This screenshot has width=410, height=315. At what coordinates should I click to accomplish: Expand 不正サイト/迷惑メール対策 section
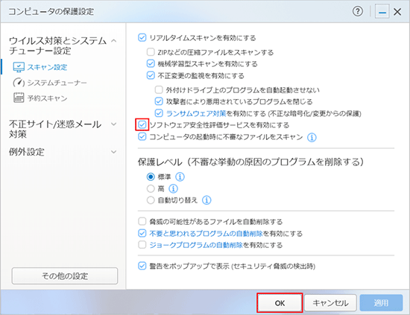[114, 124]
